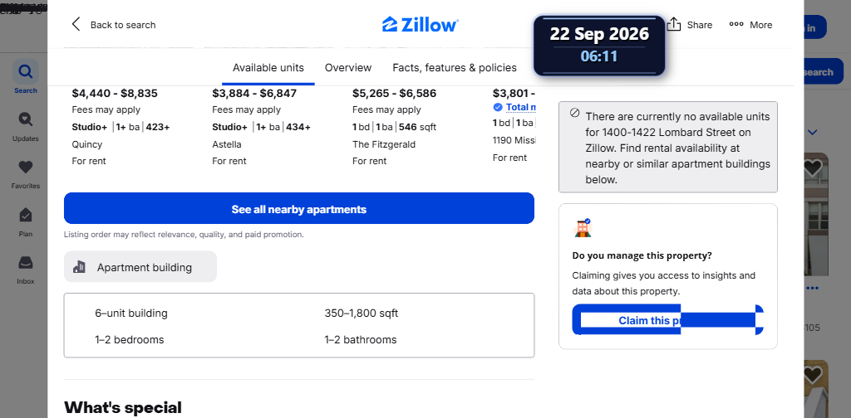Click the apartment building icon chip
851x418 pixels.
tap(140, 267)
